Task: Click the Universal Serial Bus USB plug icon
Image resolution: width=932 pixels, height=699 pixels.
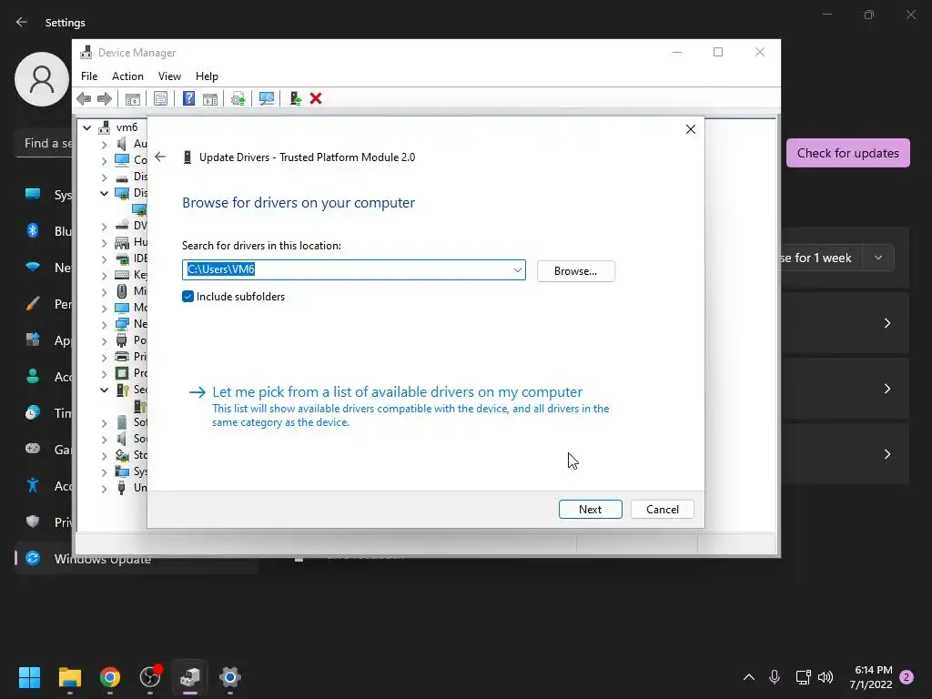Action: pos(122,488)
